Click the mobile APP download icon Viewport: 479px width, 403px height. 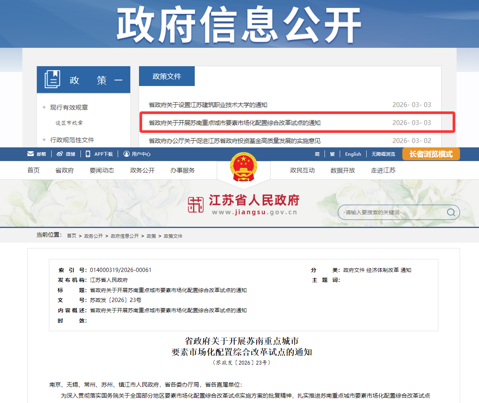pos(88,154)
